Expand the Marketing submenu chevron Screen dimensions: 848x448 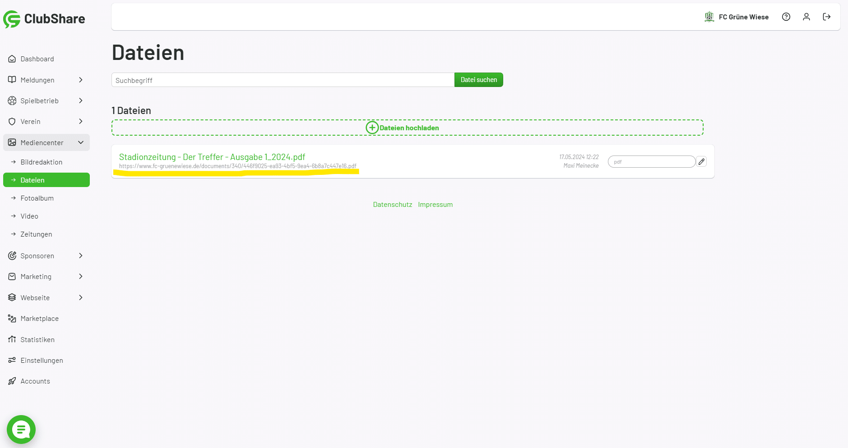point(81,276)
